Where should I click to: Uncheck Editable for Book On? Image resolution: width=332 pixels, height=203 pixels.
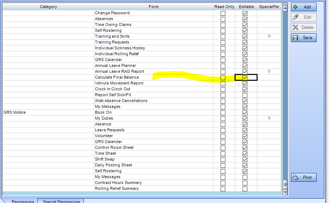[245, 113]
